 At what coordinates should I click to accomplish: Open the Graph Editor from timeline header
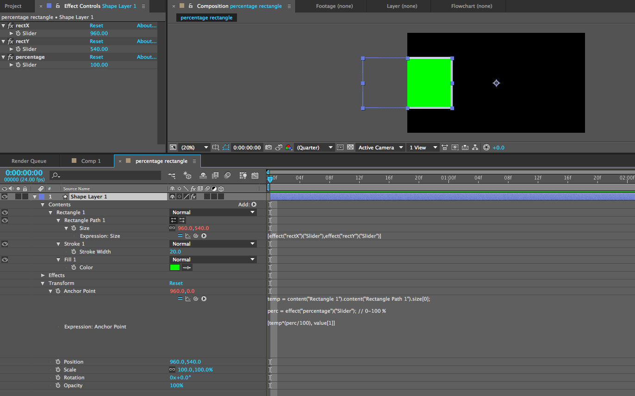(x=255, y=175)
